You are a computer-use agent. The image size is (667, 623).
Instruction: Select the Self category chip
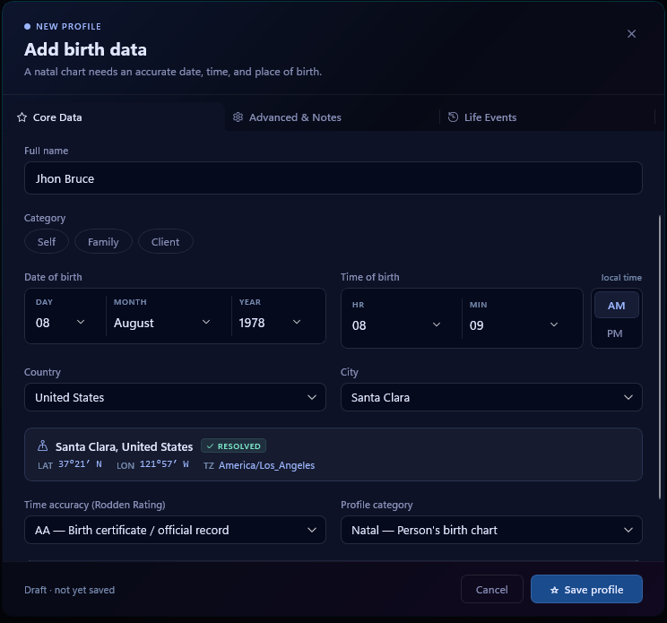(47, 241)
